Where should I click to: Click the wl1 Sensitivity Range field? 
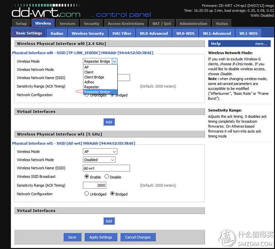[94, 185]
